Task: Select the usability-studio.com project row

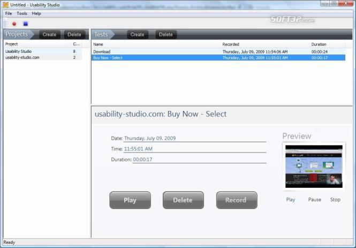Action: 43,58
